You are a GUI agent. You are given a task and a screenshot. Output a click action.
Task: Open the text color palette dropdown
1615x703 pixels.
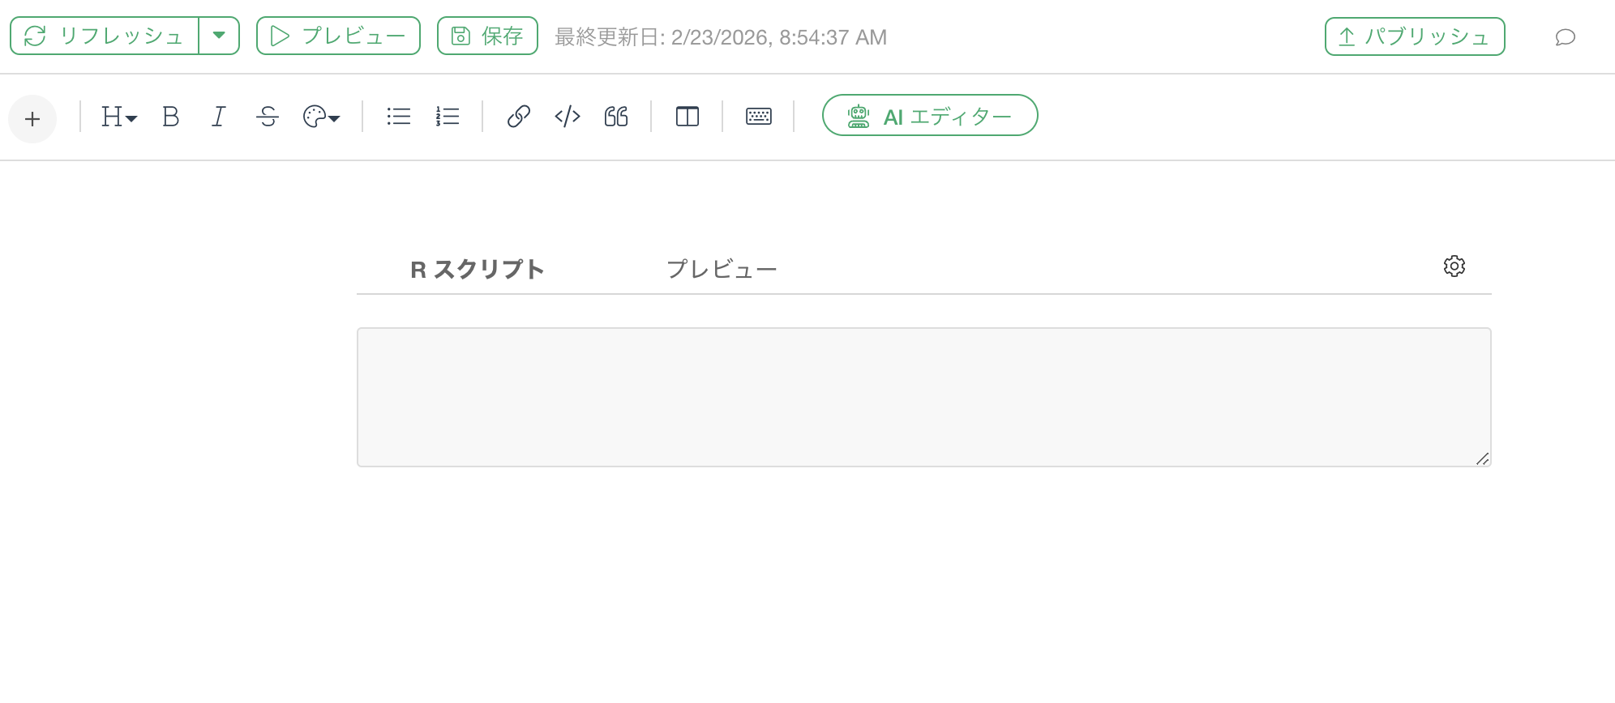(x=321, y=117)
